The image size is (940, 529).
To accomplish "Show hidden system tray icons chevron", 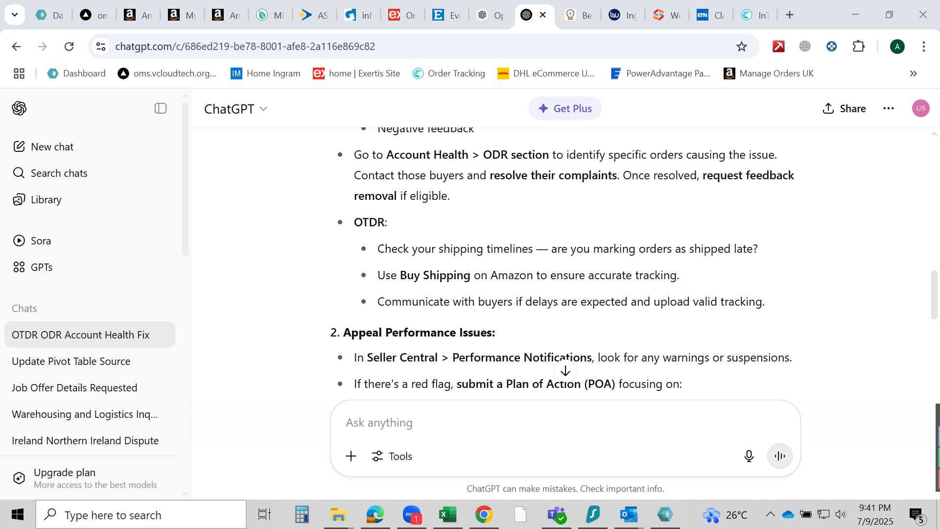I will pos(770,514).
